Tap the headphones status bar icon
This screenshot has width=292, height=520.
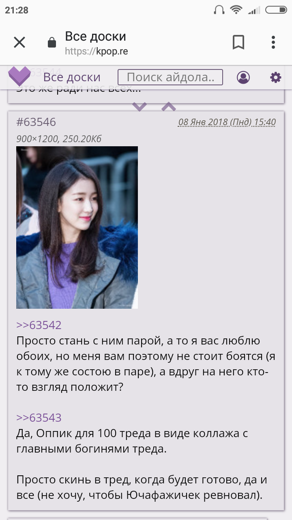[x=219, y=10]
